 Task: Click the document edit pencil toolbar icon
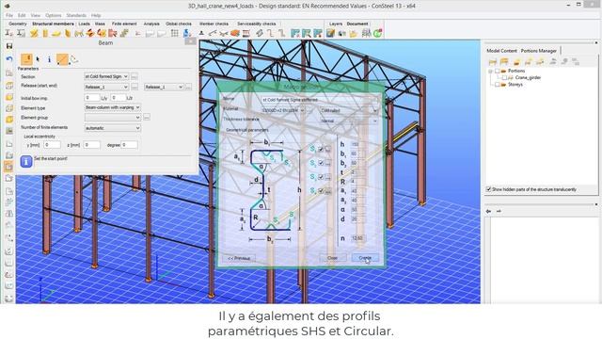point(330,34)
